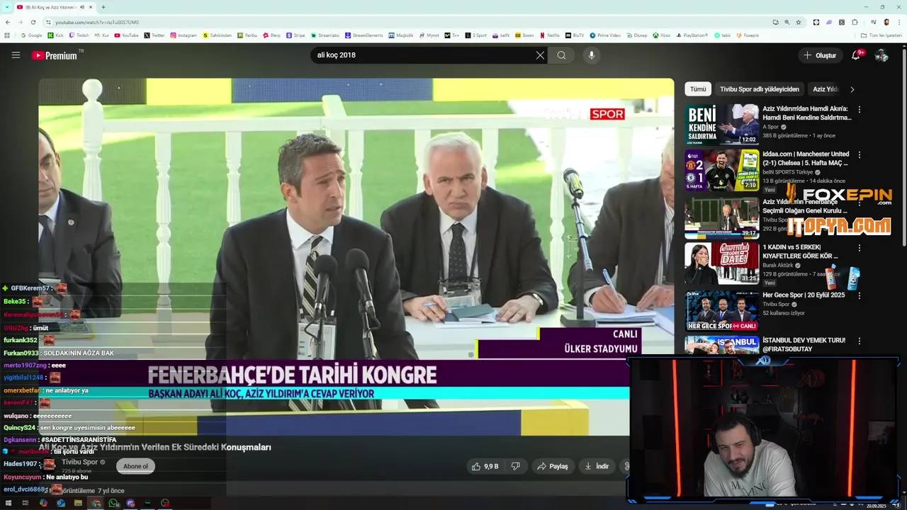Open Task View on the taskbar
Image resolution: width=907 pixels, height=510 pixels.
coord(25,503)
